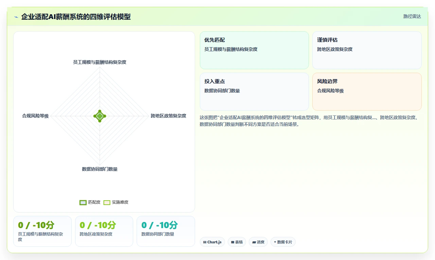The image size is (435, 260).
Task: Click 合规风险等级 text in 风险边界 card
Action: (330, 91)
